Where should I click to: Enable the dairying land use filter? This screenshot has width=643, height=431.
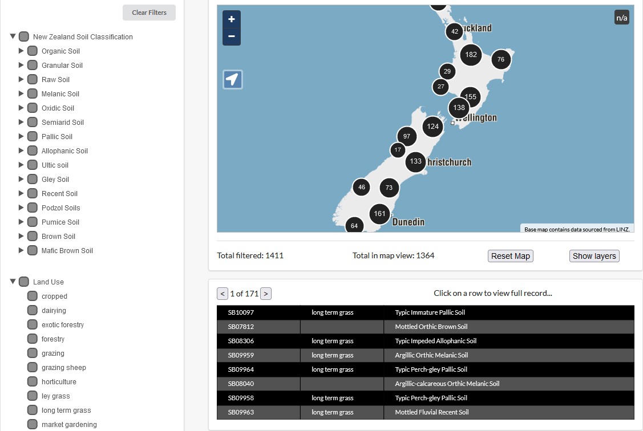coord(33,311)
